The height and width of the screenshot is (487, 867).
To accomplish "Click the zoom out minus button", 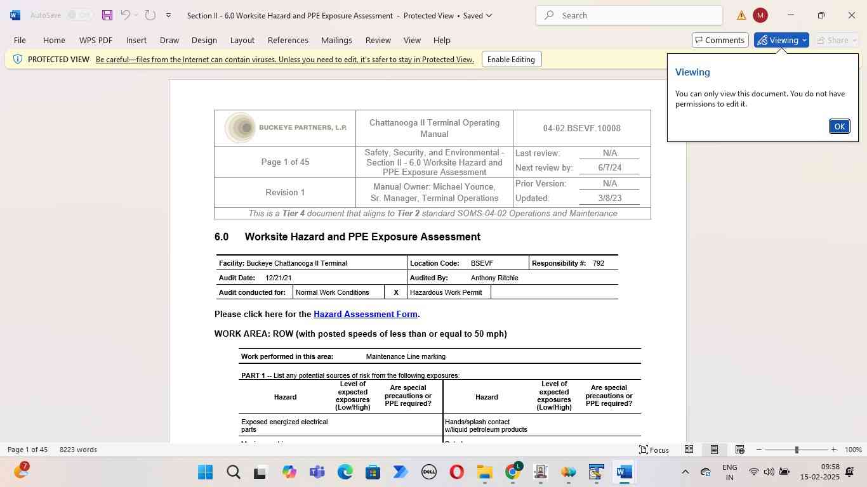I will coord(759,450).
